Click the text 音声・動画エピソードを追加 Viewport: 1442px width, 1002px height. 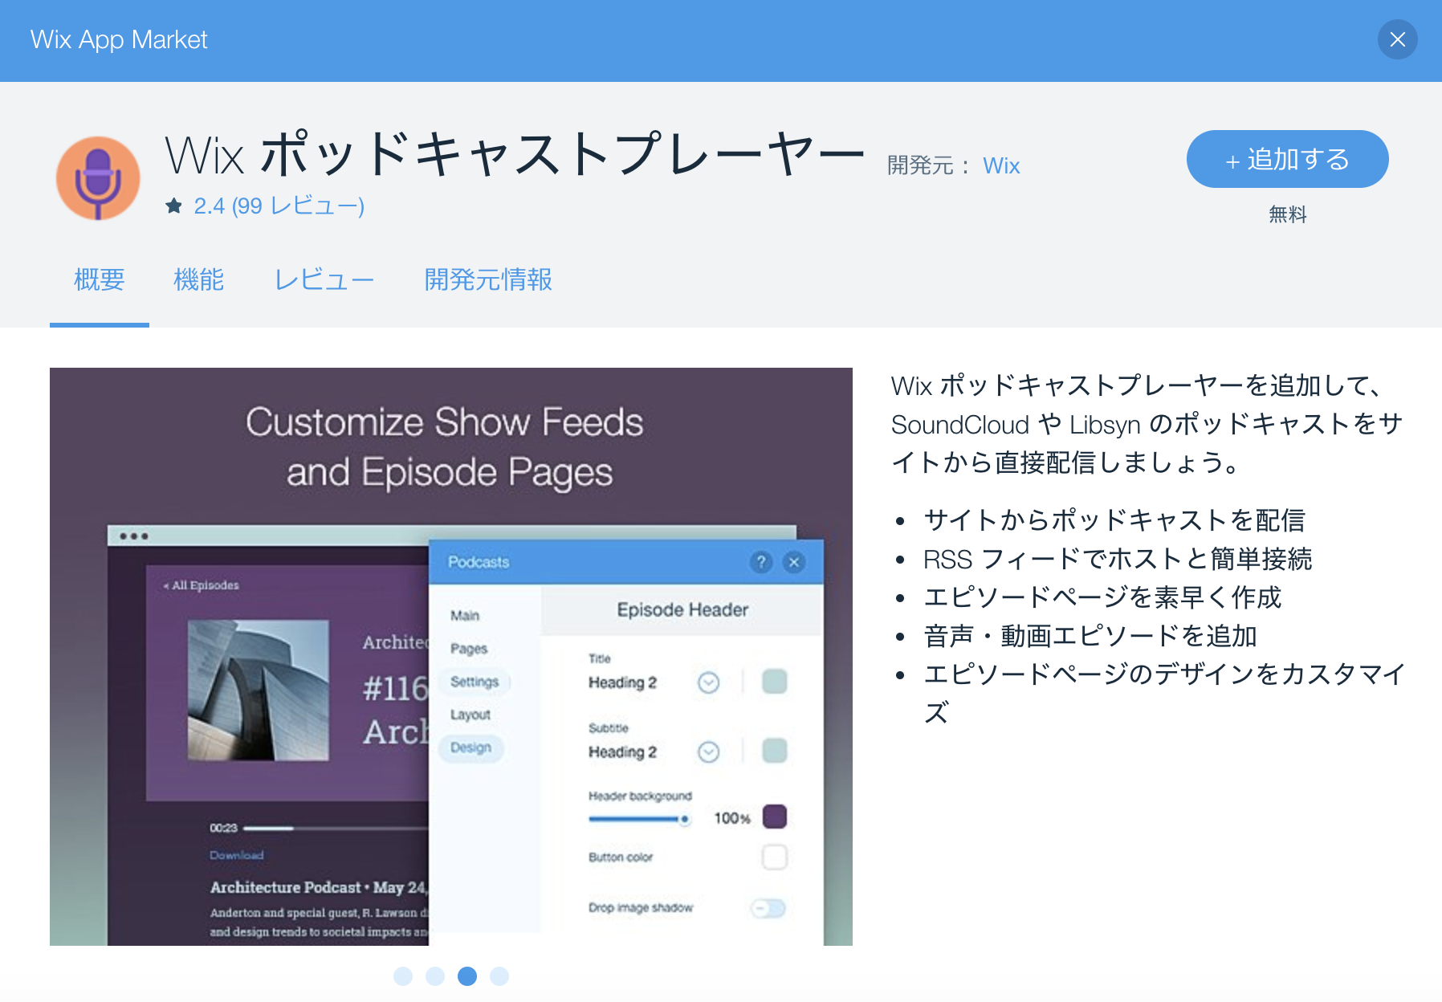pos(1090,636)
